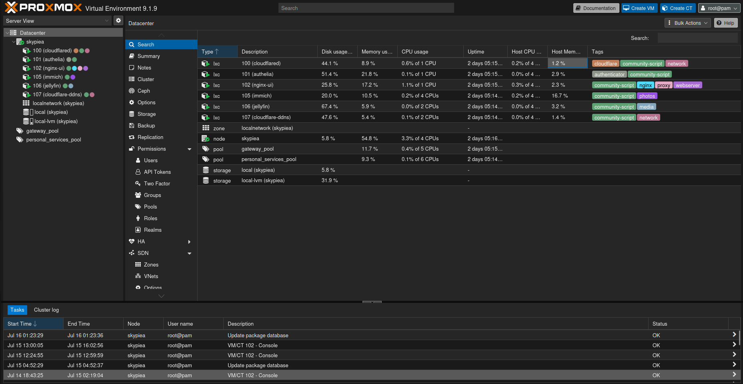Click pool icon in gateway_pool table row

click(206, 149)
